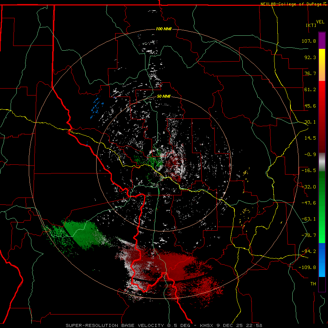
Task: Click the 14.5 legend value
Action: pos(310,138)
